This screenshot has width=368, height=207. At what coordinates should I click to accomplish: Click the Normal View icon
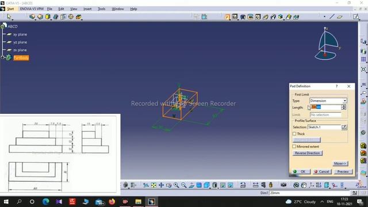point(191,185)
